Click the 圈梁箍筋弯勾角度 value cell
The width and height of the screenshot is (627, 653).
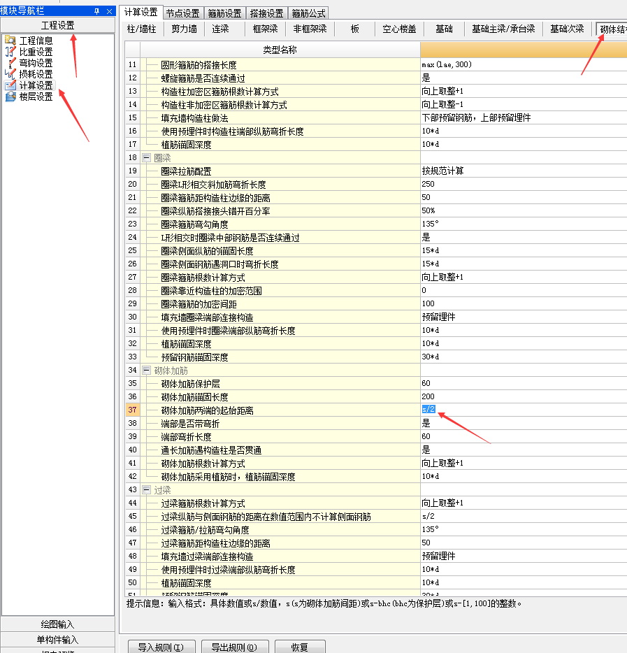[x=523, y=224]
